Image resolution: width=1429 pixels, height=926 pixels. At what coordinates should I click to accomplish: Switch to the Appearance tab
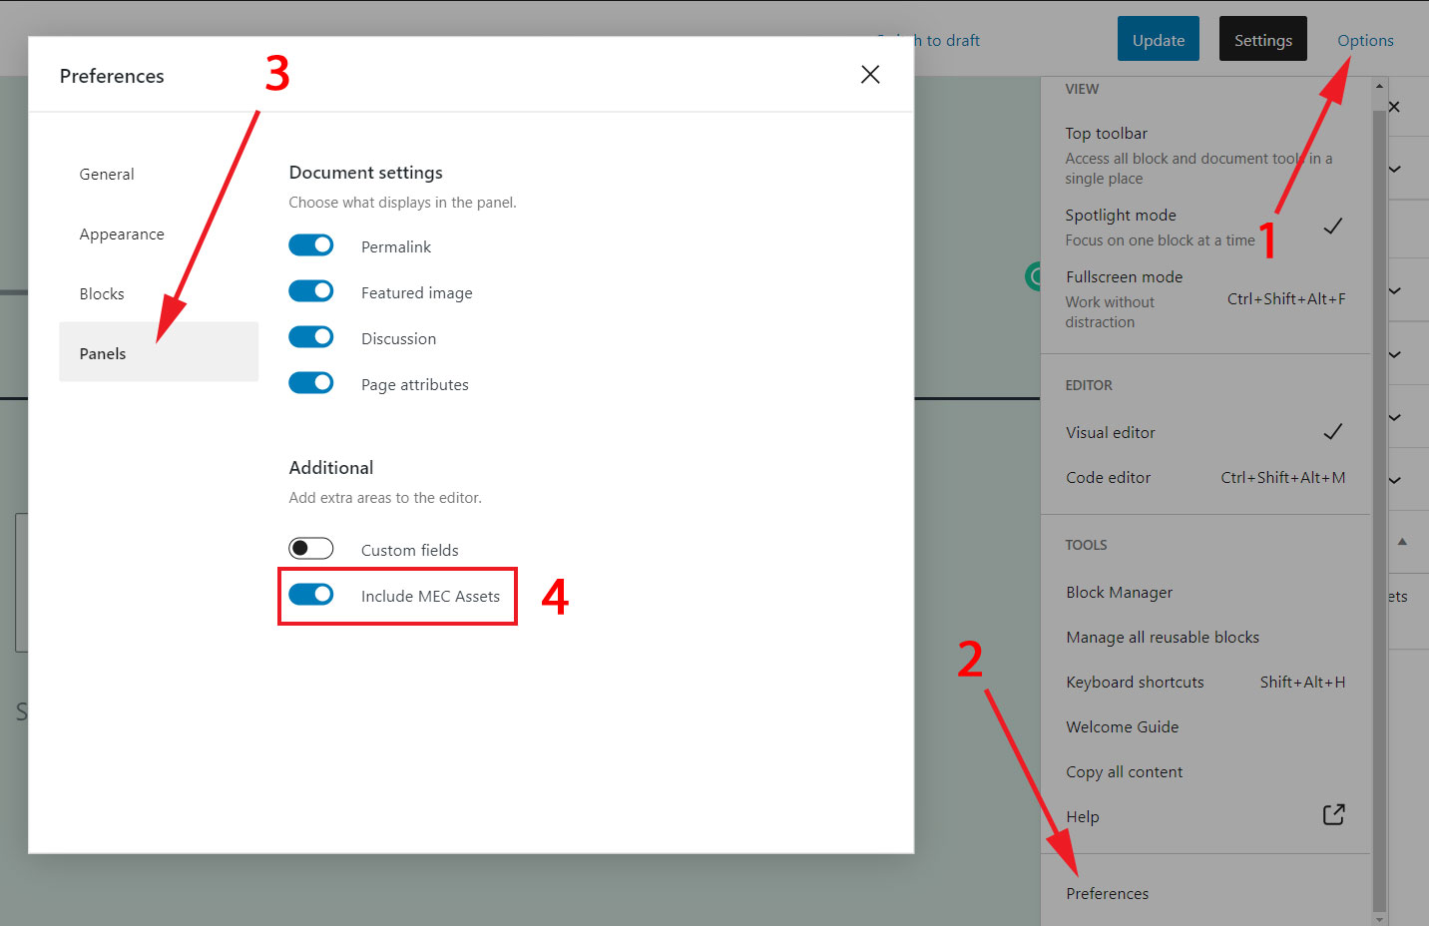tap(122, 234)
